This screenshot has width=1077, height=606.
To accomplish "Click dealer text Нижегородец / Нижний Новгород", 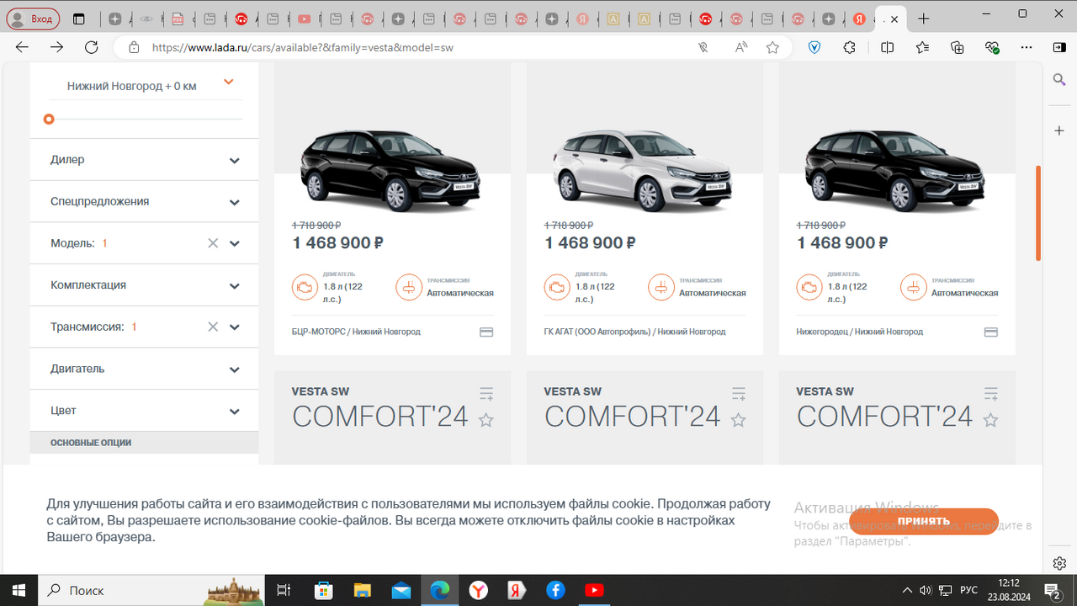I will [859, 332].
